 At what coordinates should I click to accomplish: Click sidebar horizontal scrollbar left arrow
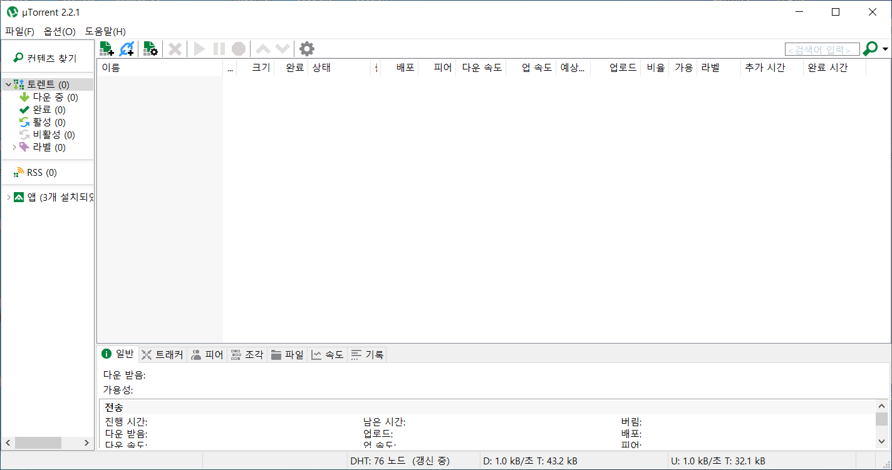tap(8, 442)
